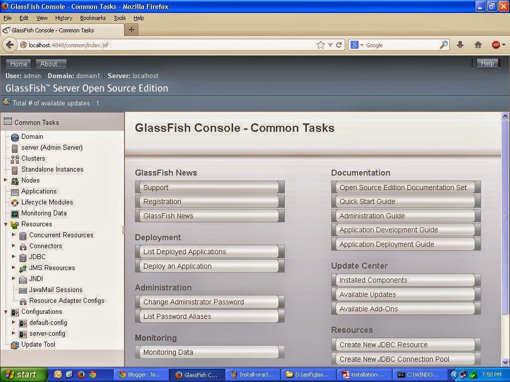Click the Applications icon in sidebar
The image size is (510, 382).
(14, 192)
